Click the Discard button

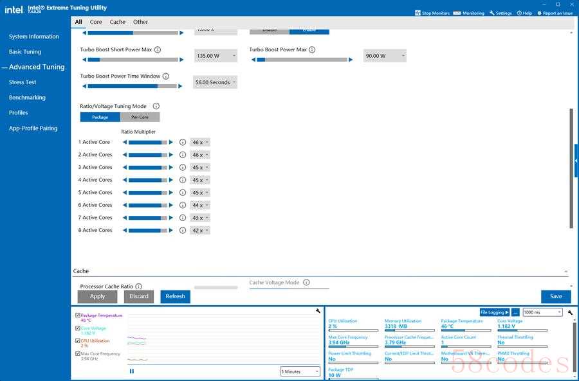coord(139,297)
